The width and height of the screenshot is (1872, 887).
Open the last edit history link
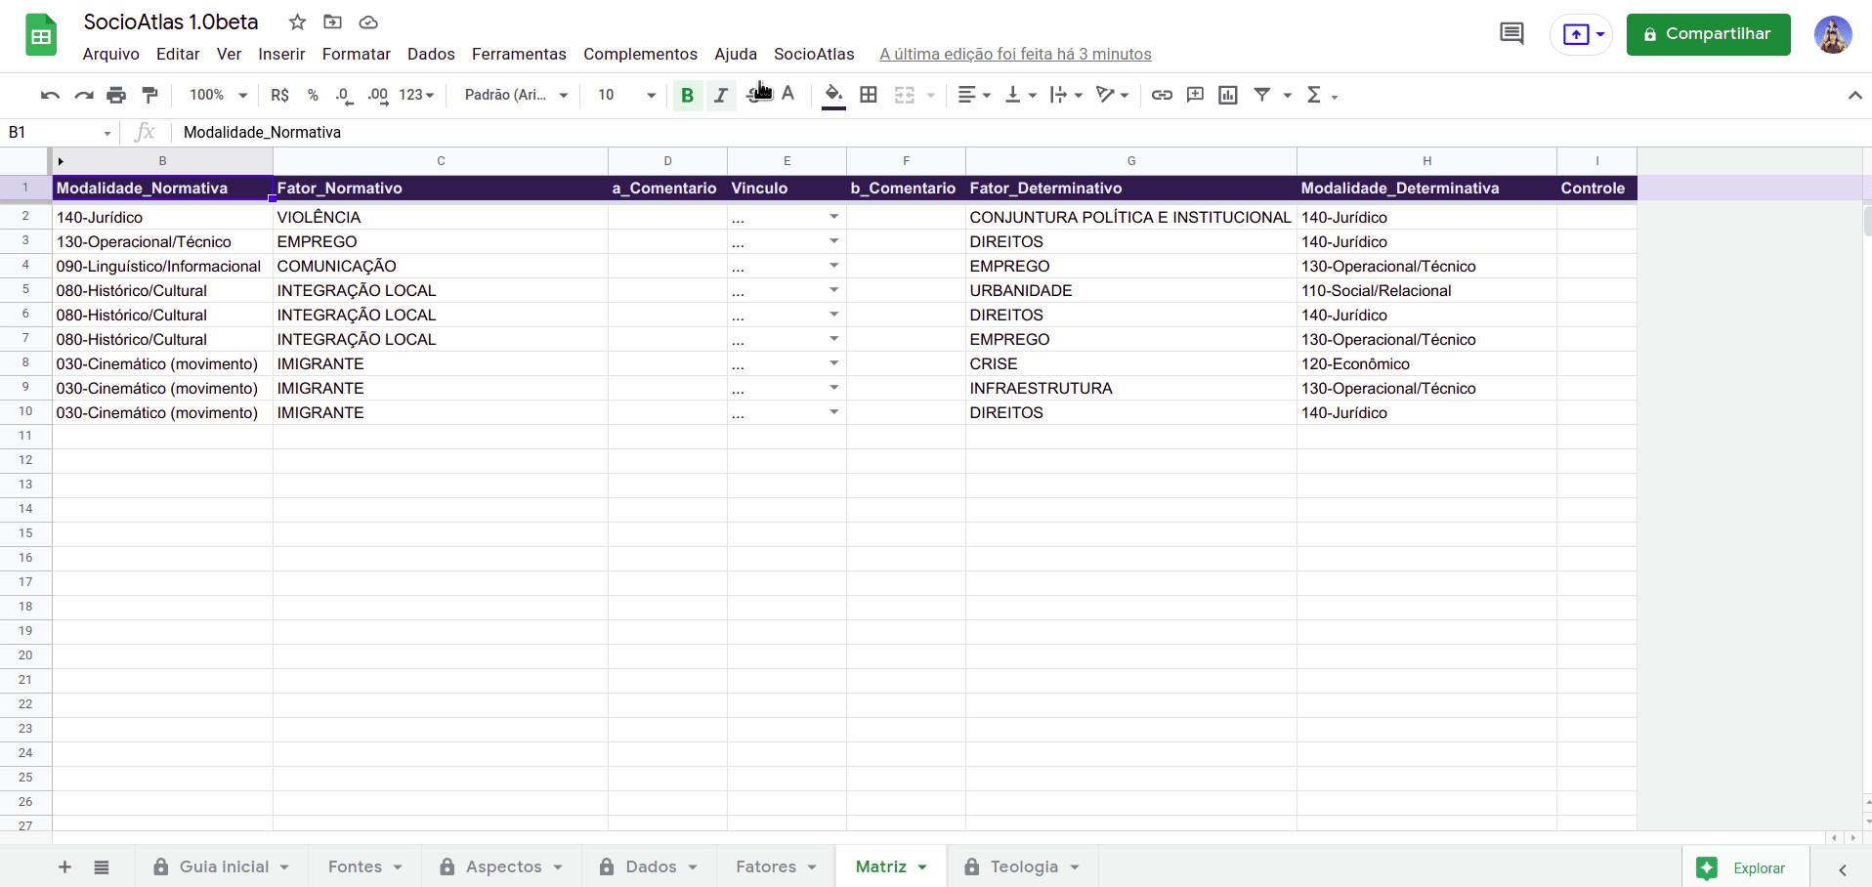1015,54
